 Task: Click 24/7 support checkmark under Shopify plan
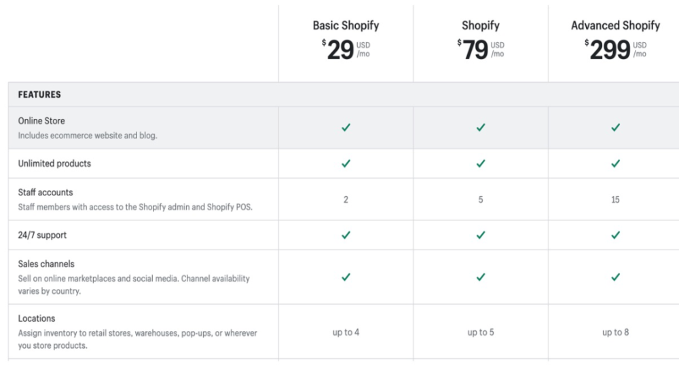pos(481,235)
